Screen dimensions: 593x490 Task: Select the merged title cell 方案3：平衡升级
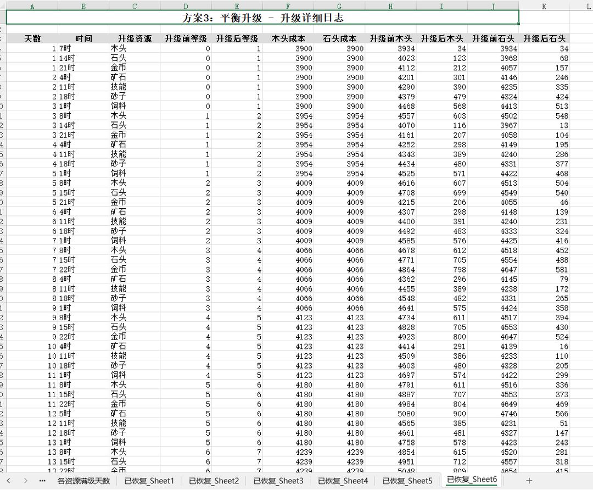point(262,18)
